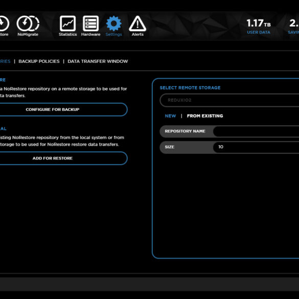Click the Select Remote Storage heading
The height and width of the screenshot is (299, 299).
pyautogui.click(x=190, y=88)
